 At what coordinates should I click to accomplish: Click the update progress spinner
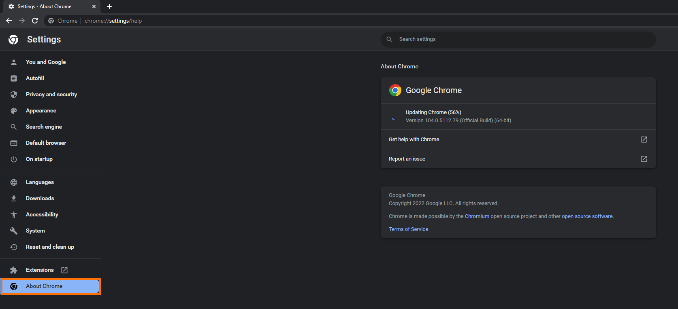[393, 119]
